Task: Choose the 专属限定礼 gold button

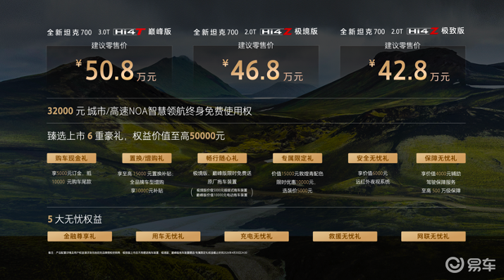Action: [x=297, y=158]
